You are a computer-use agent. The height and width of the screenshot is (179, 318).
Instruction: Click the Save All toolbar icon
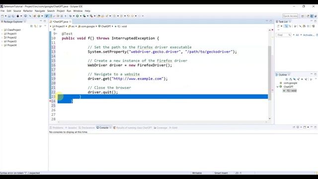click(13, 16)
